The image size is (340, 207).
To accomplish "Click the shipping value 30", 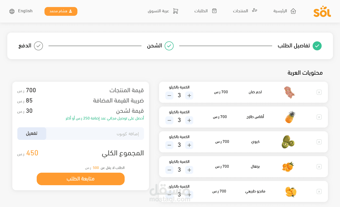I will tap(29, 111).
